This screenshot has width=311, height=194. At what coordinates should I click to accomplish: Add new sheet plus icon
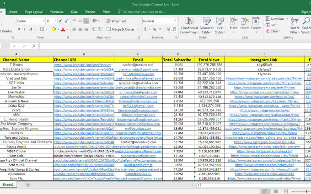(x=28, y=185)
